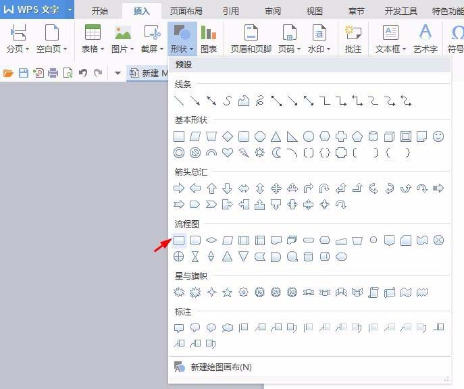Open the Shapes (形状) dropdown
Screen dimensions: 464x389
click(x=182, y=39)
